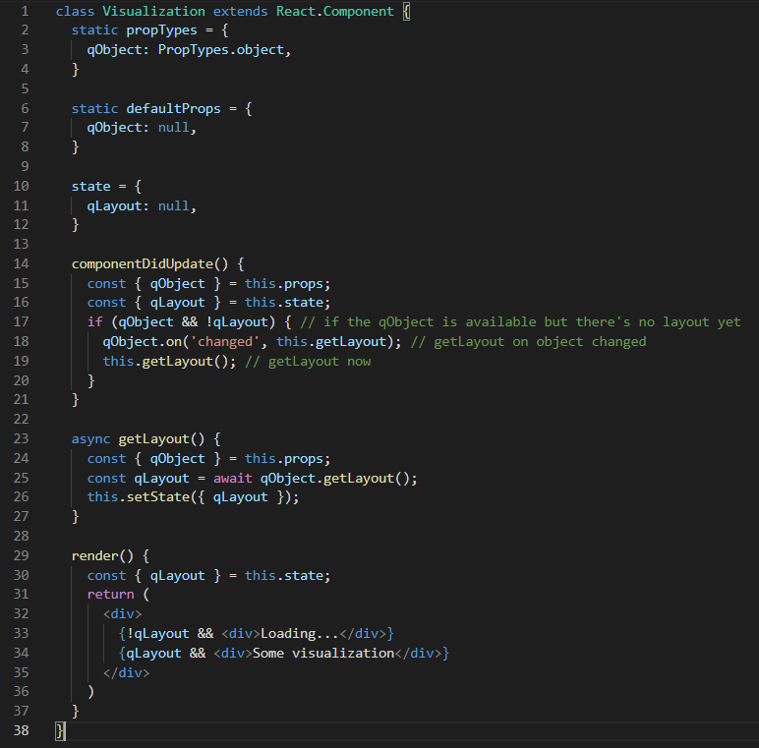Click 'this.setState' on line 26
Image resolution: width=759 pixels, height=748 pixels.
(138, 497)
